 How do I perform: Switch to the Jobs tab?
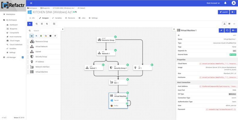click(82, 18)
